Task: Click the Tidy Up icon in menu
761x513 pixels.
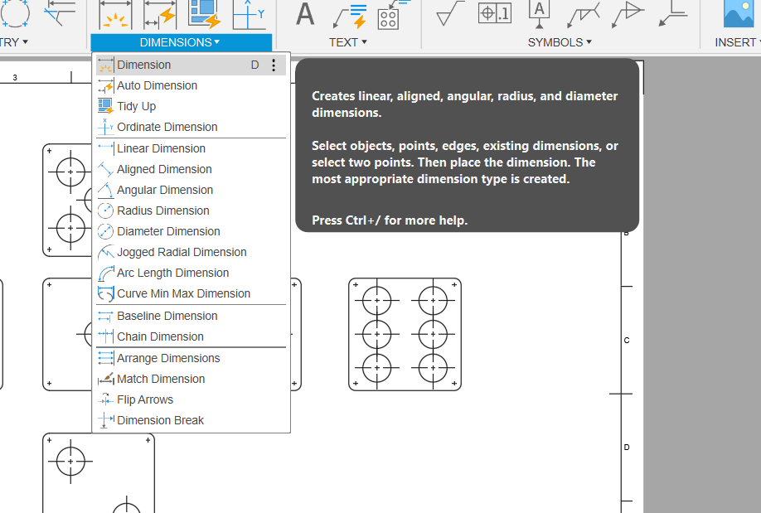Action: point(105,106)
